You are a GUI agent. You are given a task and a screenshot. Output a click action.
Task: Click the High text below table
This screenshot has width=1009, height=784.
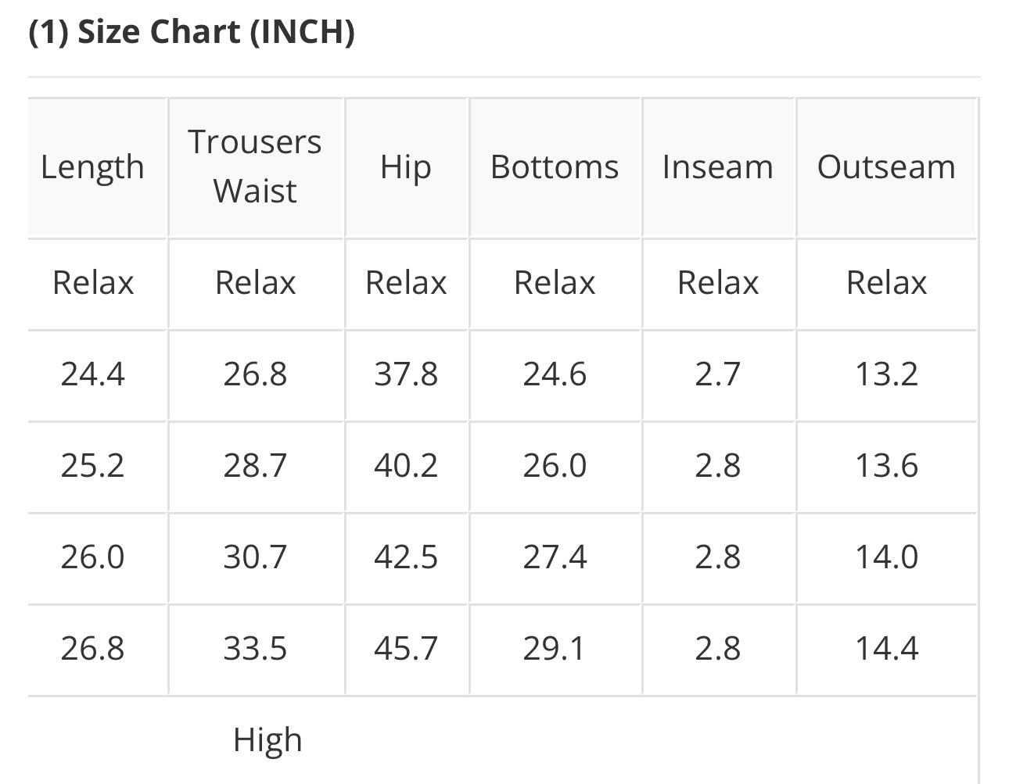tap(268, 739)
